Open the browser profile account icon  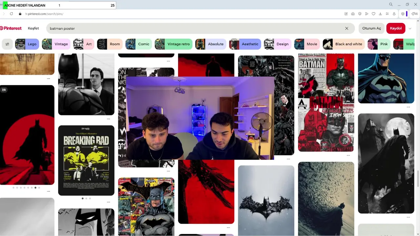click(394, 14)
